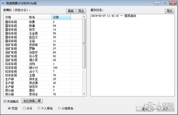
Task: Select the row for 刘纯
Action: [x=43, y=64]
